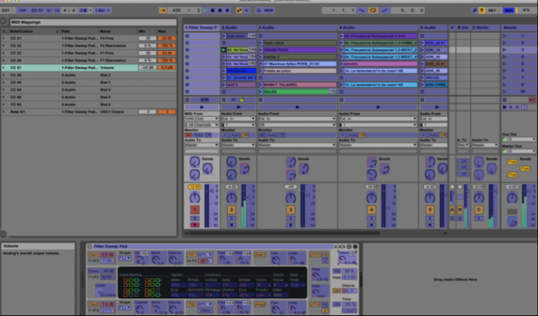Select the CC 27 Volume mapping row
This screenshot has width=538, height=316.
(x=89, y=68)
